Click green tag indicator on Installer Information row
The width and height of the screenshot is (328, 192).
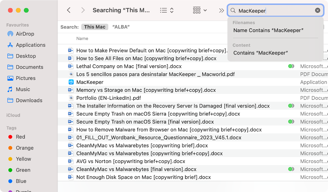(x=291, y=106)
